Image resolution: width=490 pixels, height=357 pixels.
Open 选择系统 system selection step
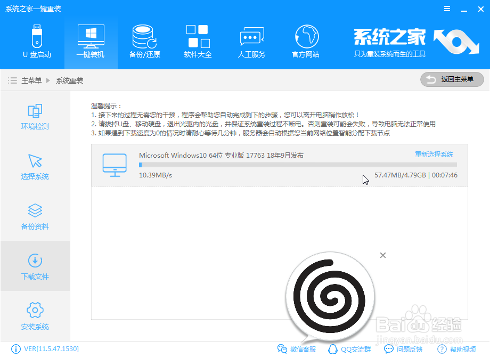pos(34,167)
